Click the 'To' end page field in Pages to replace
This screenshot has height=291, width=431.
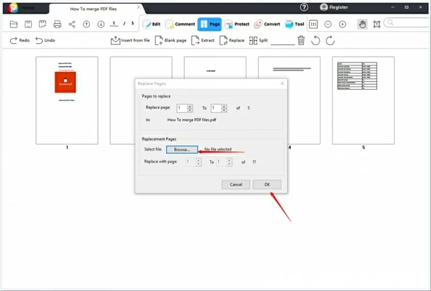216,108
